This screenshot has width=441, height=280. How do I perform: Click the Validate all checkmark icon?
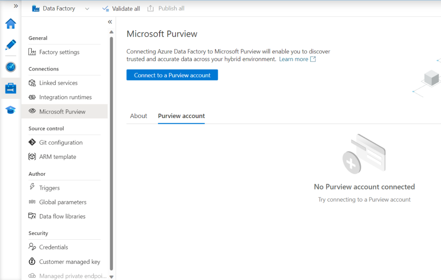point(106,9)
